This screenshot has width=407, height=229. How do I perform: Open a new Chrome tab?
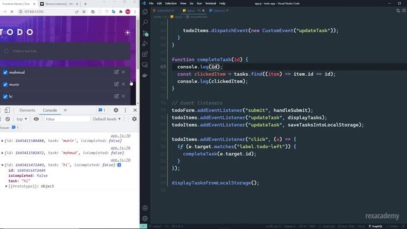click(85, 4)
